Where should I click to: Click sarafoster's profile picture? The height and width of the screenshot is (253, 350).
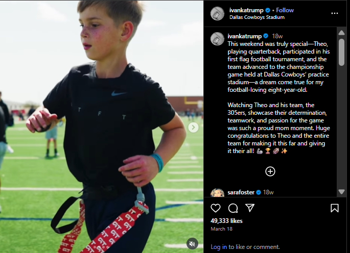click(x=217, y=193)
